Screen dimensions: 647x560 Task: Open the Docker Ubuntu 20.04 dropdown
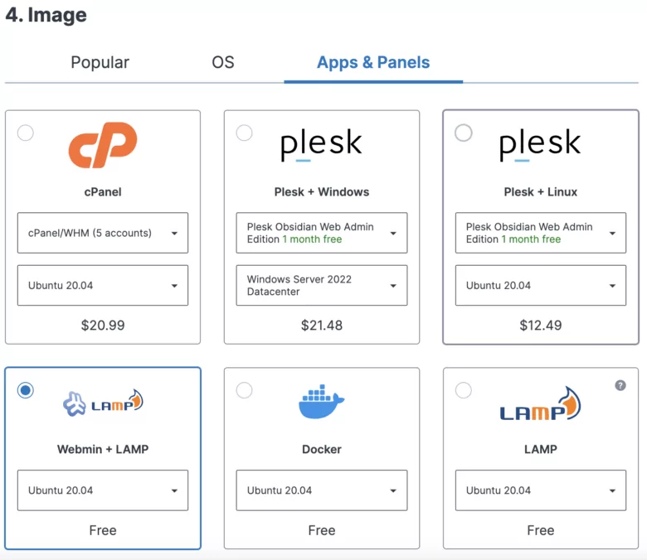point(322,490)
